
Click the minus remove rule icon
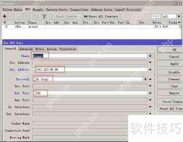tap(11, 16)
